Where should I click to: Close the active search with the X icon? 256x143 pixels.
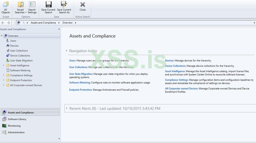[x=82, y=4]
